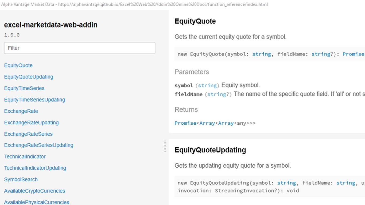Click the EquityQuote section heading
The width and height of the screenshot is (365, 205).
point(195,21)
